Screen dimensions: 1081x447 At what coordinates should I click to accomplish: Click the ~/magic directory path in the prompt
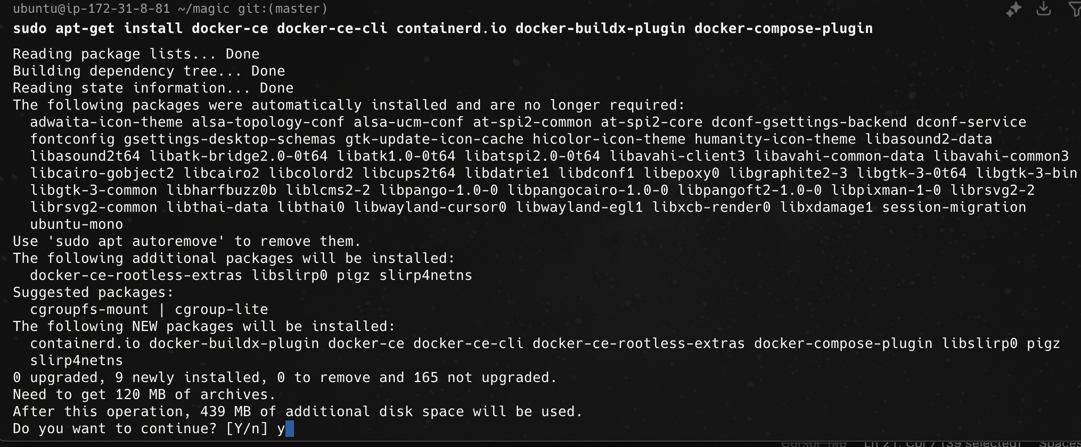(x=204, y=9)
